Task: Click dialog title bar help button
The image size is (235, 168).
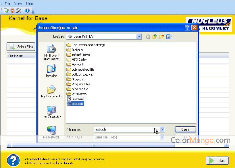Action: click(x=187, y=28)
